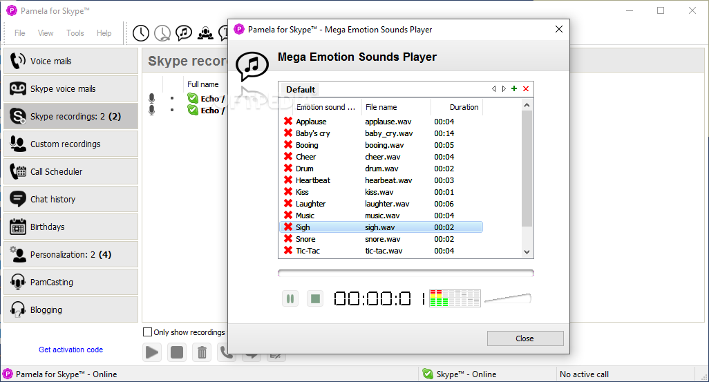This screenshot has height=382, width=709.
Task: Select the drum.wav file entry
Action: (381, 169)
